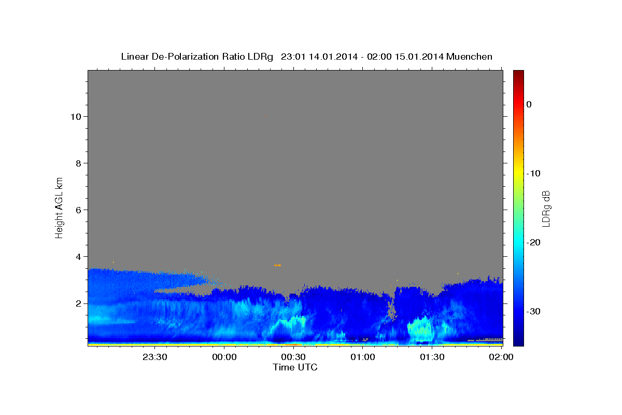This screenshot has height=415, width=622.
Task: Click the height tick label '2'
Action: (79, 303)
